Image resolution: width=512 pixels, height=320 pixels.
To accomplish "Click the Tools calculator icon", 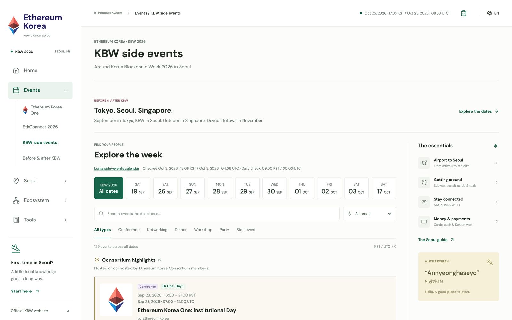I will pos(16,220).
